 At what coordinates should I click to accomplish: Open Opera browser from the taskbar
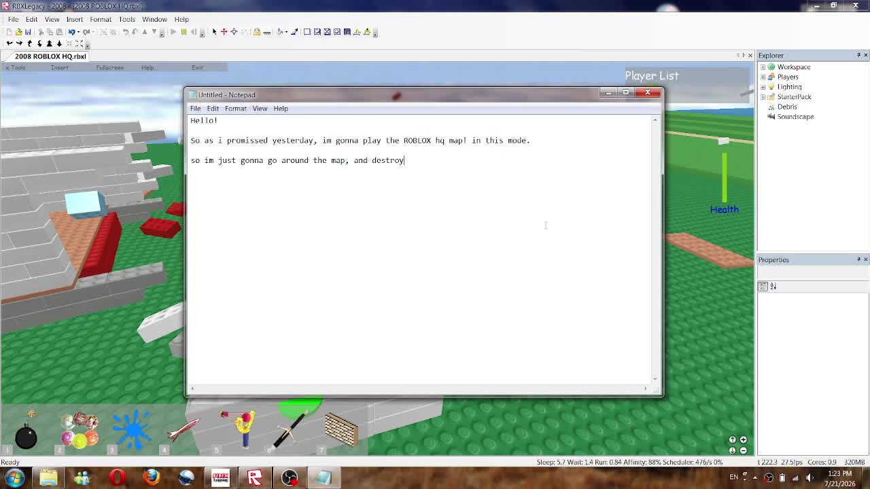coord(117,477)
